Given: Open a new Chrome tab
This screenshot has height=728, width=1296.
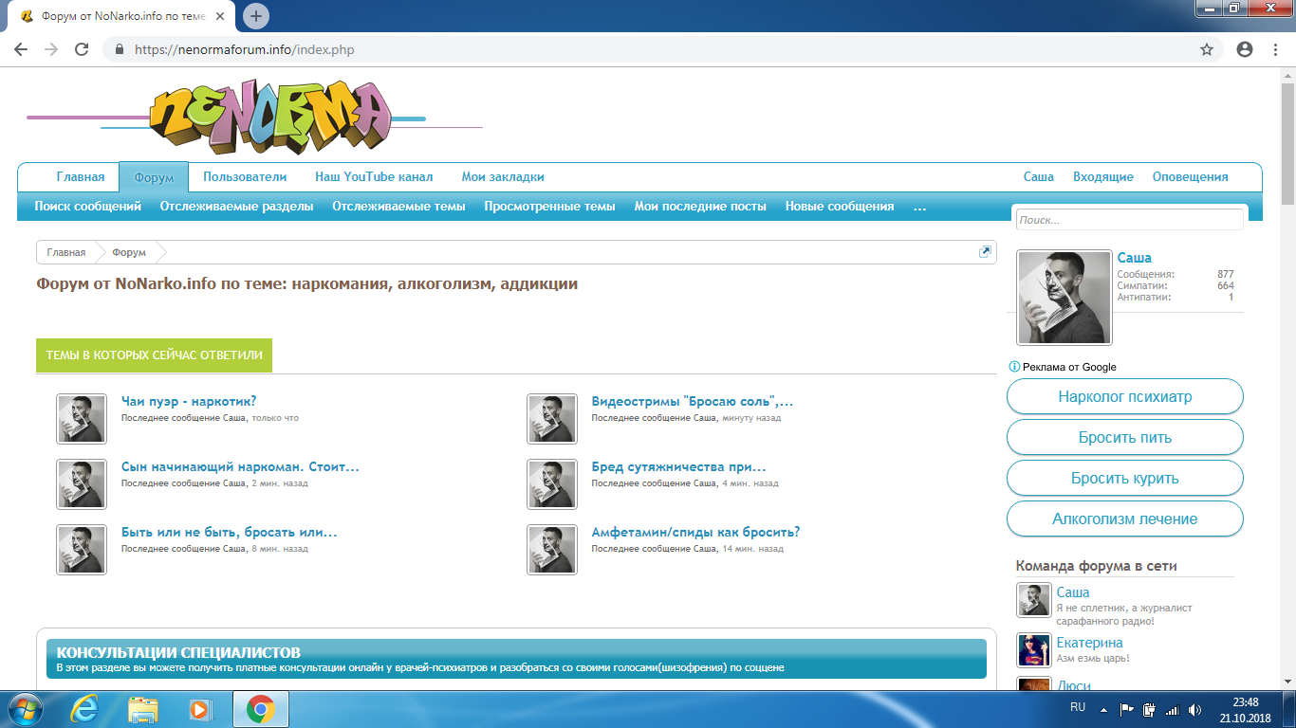Looking at the screenshot, I should 256,16.
